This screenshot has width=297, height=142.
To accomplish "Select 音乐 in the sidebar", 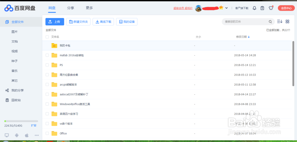I will pyautogui.click(x=15, y=71).
